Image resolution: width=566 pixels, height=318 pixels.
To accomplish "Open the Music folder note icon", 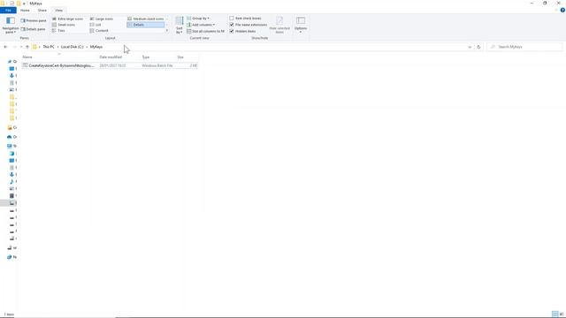I will 11,181.
